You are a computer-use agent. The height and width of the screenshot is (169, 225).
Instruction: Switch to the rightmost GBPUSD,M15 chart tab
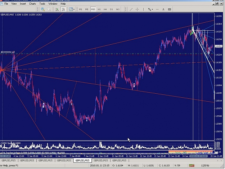(119, 160)
